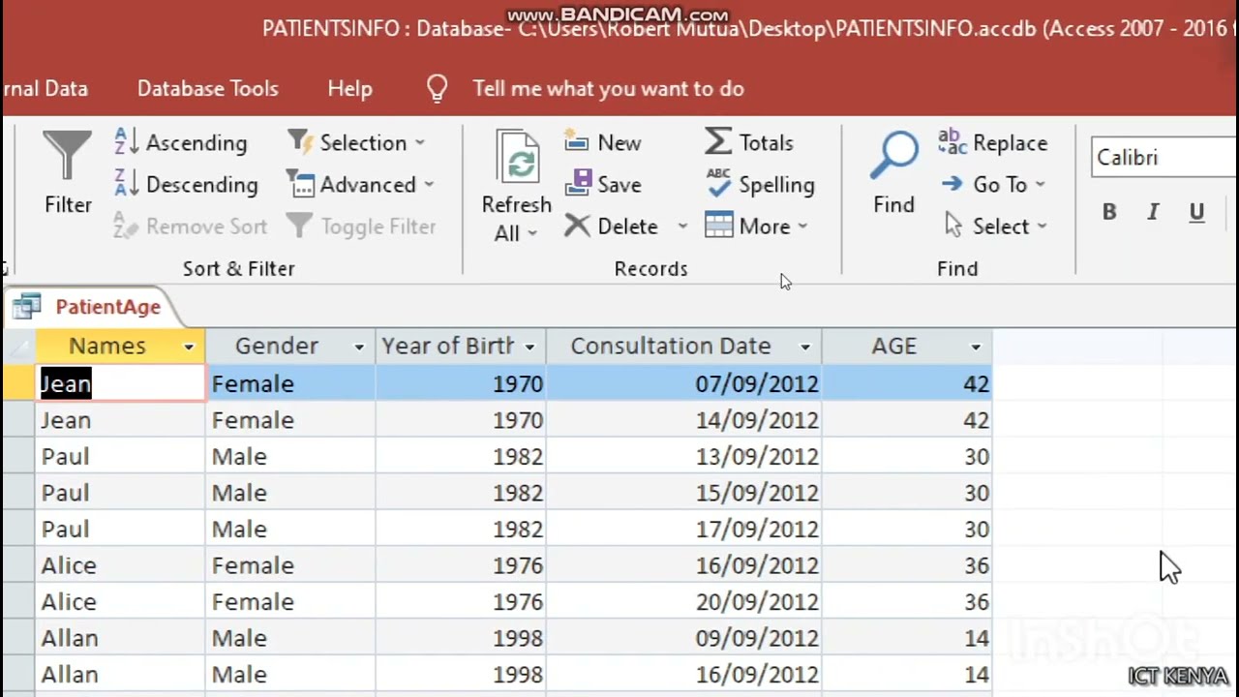The height and width of the screenshot is (697, 1239).
Task: Click the More records icon
Action: coord(719,226)
